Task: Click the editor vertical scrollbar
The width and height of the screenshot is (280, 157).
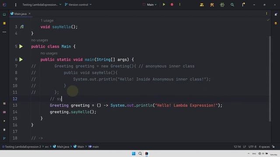Action: (x=270, y=78)
